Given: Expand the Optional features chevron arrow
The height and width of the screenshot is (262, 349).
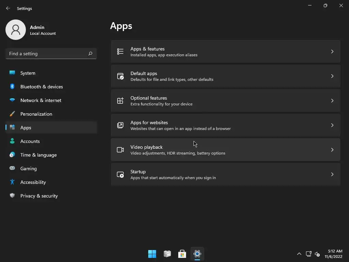Looking at the screenshot, I should (x=332, y=101).
